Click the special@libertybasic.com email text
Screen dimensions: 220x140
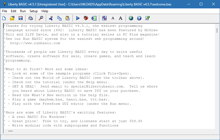click(97, 87)
